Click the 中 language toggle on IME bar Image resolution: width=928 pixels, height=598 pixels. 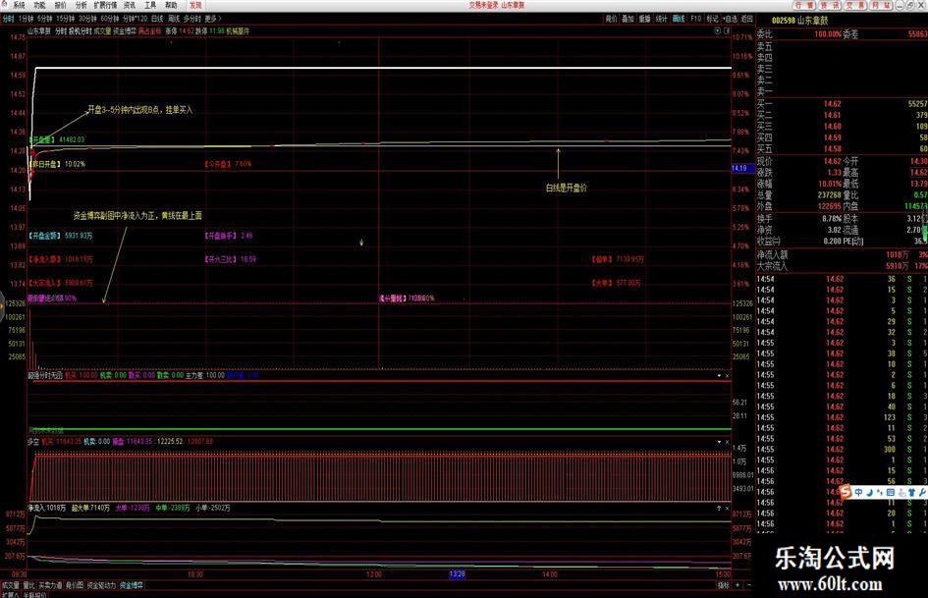tap(858, 492)
